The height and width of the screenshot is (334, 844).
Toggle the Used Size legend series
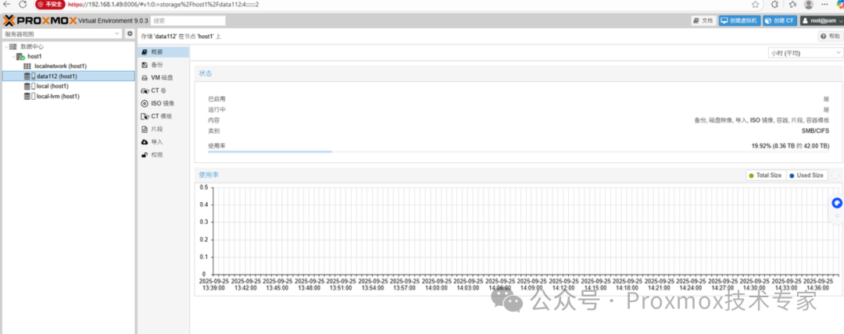[x=806, y=176]
